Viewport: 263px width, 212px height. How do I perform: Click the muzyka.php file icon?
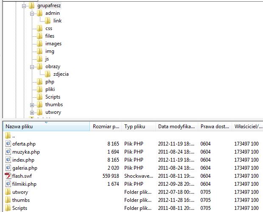(x=8, y=152)
